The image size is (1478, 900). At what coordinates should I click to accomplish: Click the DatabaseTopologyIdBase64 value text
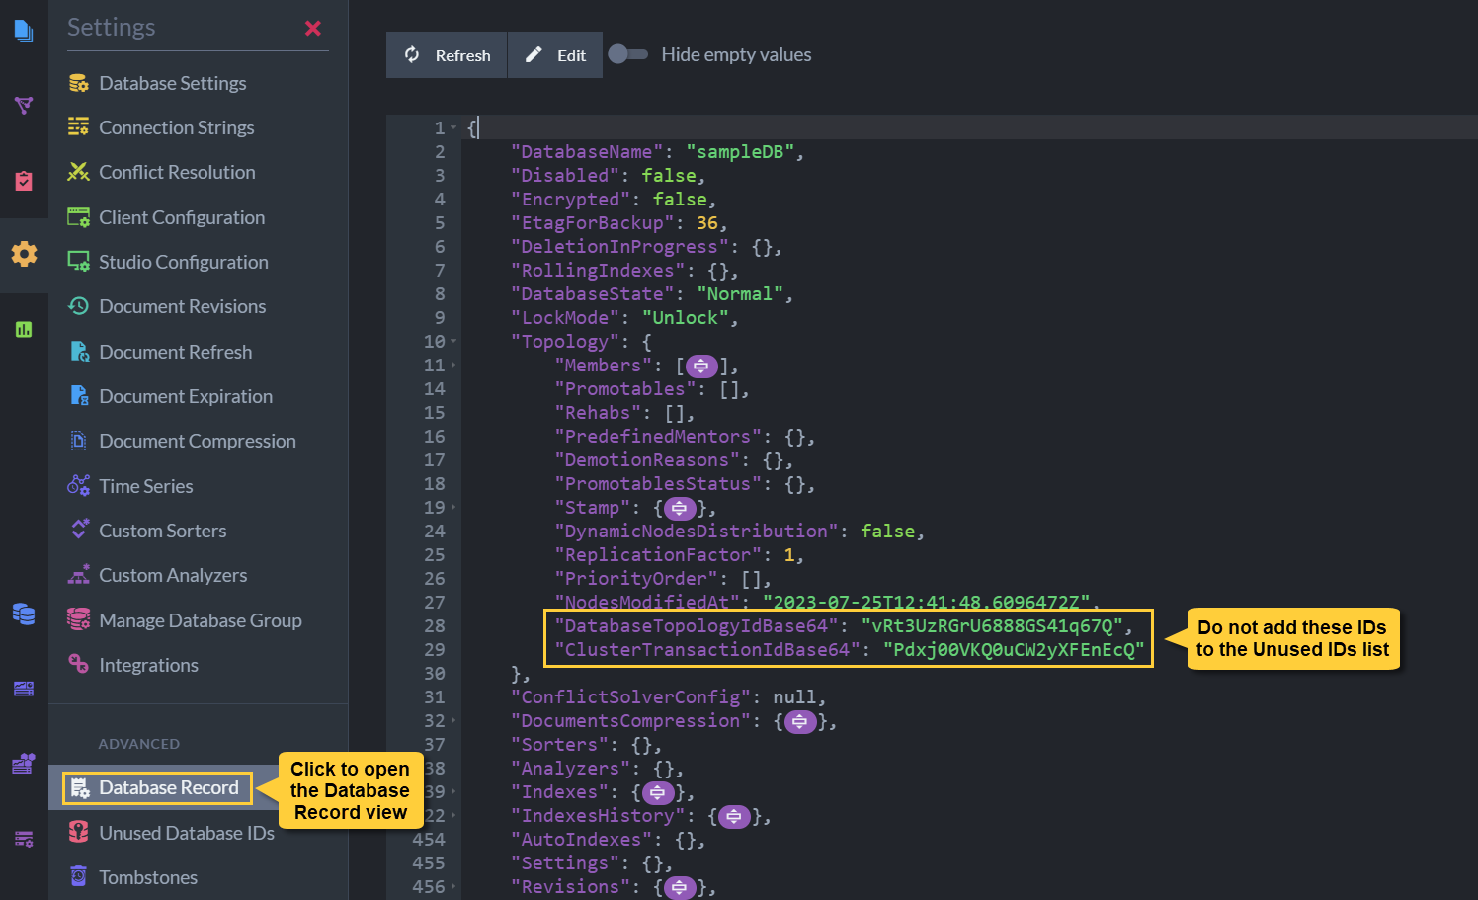point(992,626)
